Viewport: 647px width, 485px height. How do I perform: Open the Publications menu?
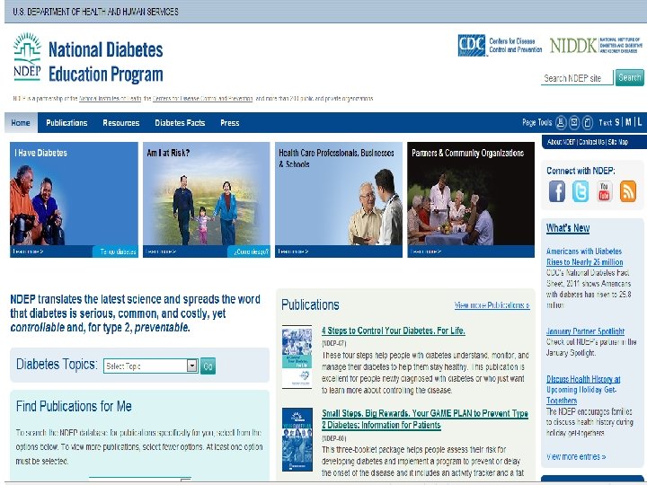click(66, 123)
